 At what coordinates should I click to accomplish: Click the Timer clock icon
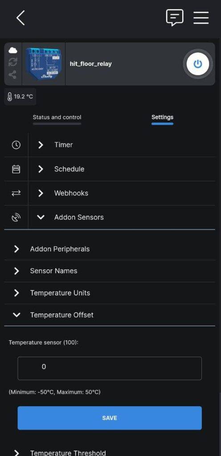[x=16, y=145]
